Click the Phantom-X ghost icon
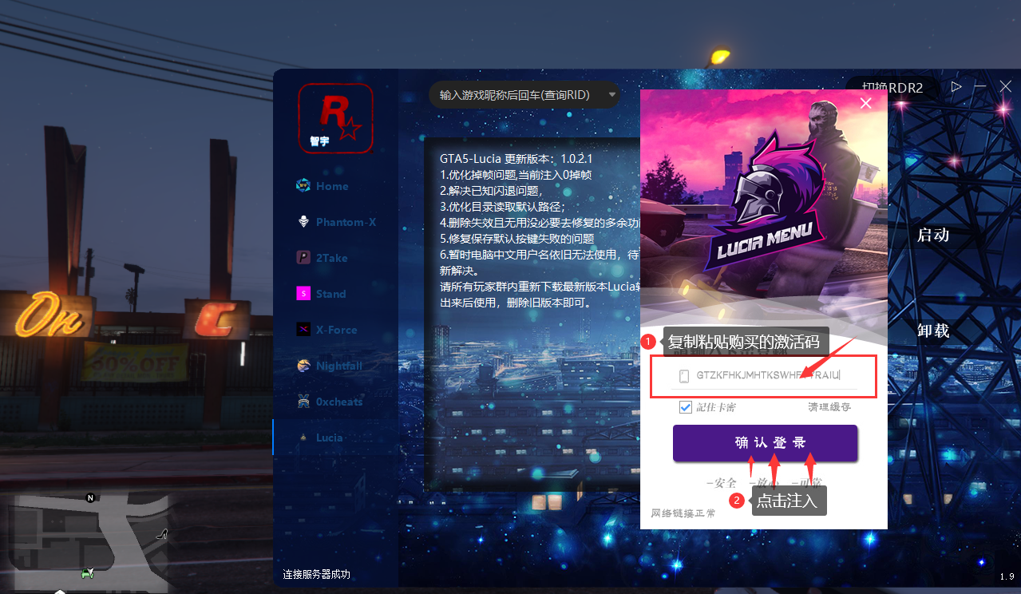The height and width of the screenshot is (594, 1021). point(303,222)
